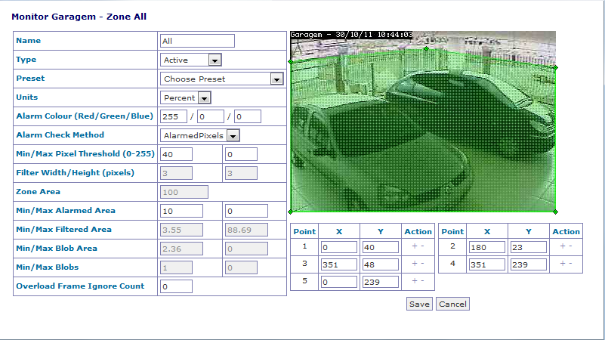
Task: Click the Min Filtered Area value 3.55
Action: point(182,230)
